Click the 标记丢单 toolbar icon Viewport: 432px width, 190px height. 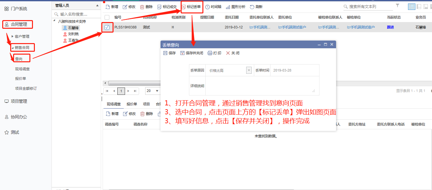point(184,7)
